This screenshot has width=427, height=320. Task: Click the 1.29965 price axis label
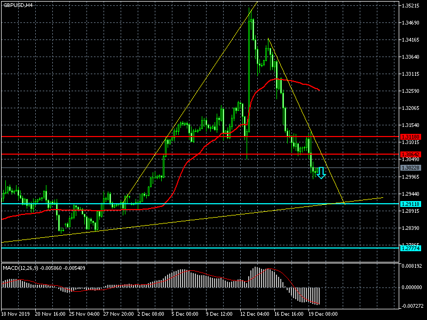pos(410,177)
